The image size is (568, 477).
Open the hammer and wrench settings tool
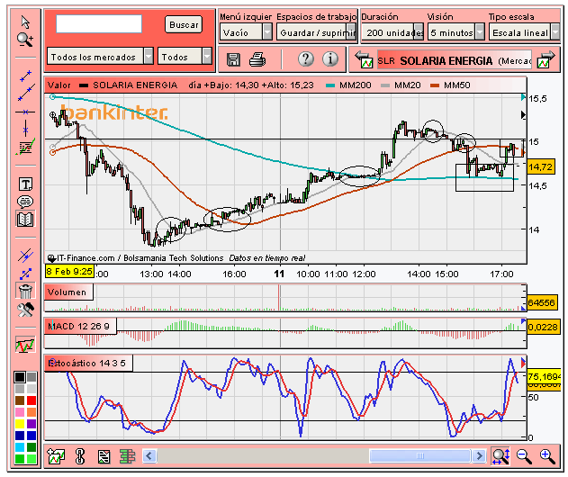click(25, 310)
